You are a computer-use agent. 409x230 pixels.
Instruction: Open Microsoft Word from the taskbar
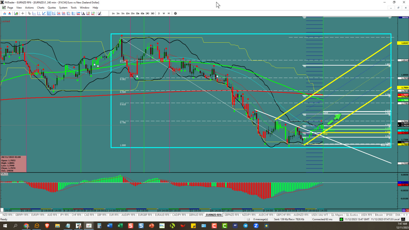click(x=110, y=226)
